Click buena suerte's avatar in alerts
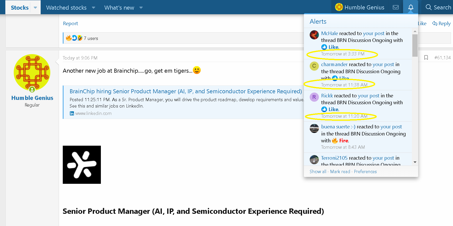Screen dimensions: 453x226 pos(314,128)
